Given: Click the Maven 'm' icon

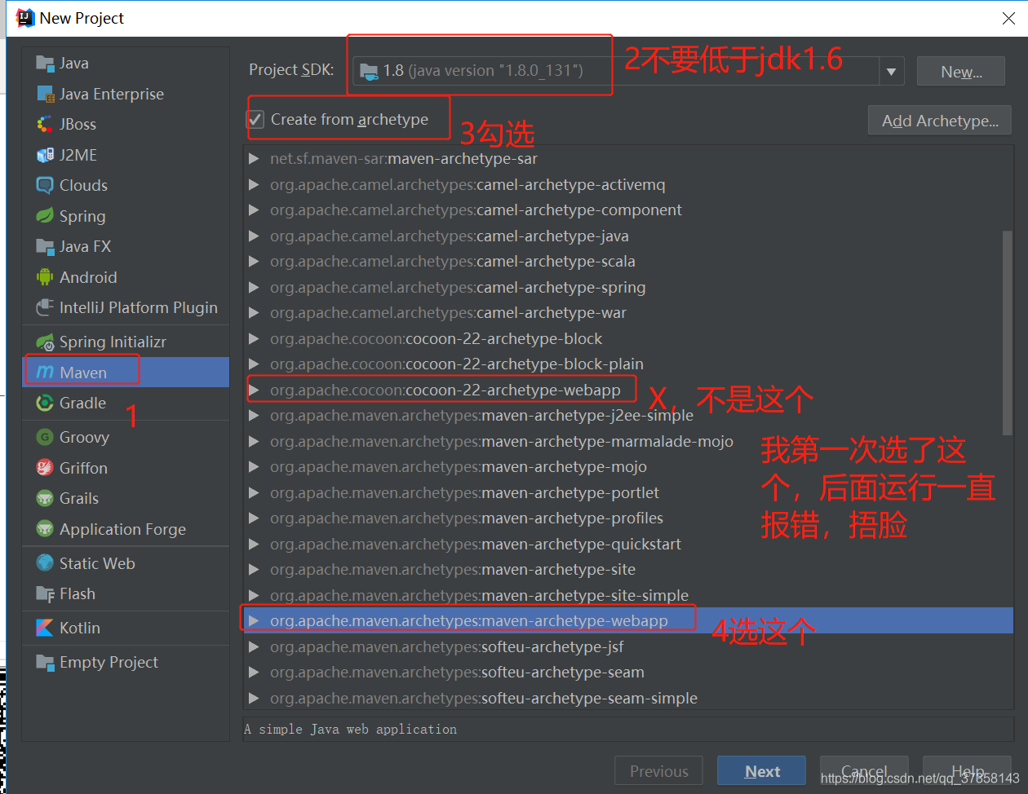Looking at the screenshot, I should 45,373.
